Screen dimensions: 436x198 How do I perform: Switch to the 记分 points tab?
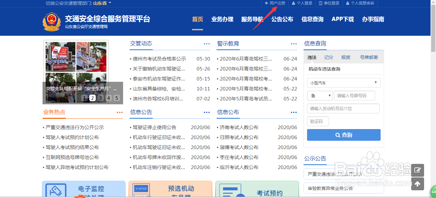point(328,57)
